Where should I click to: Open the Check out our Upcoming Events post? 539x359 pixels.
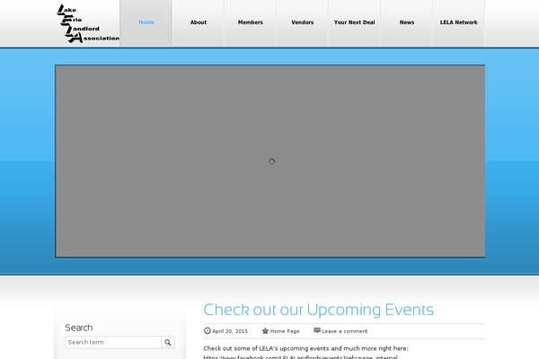(x=318, y=310)
